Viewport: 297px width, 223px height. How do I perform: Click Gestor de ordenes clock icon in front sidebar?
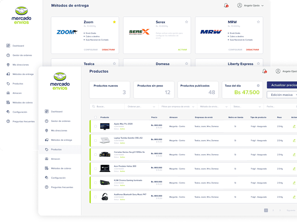coord(47,121)
